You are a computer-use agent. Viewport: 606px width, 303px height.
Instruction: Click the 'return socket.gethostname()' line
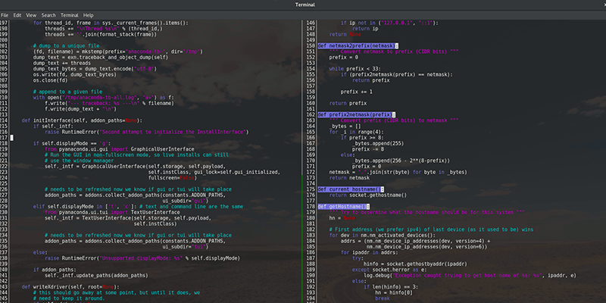pos(370,195)
